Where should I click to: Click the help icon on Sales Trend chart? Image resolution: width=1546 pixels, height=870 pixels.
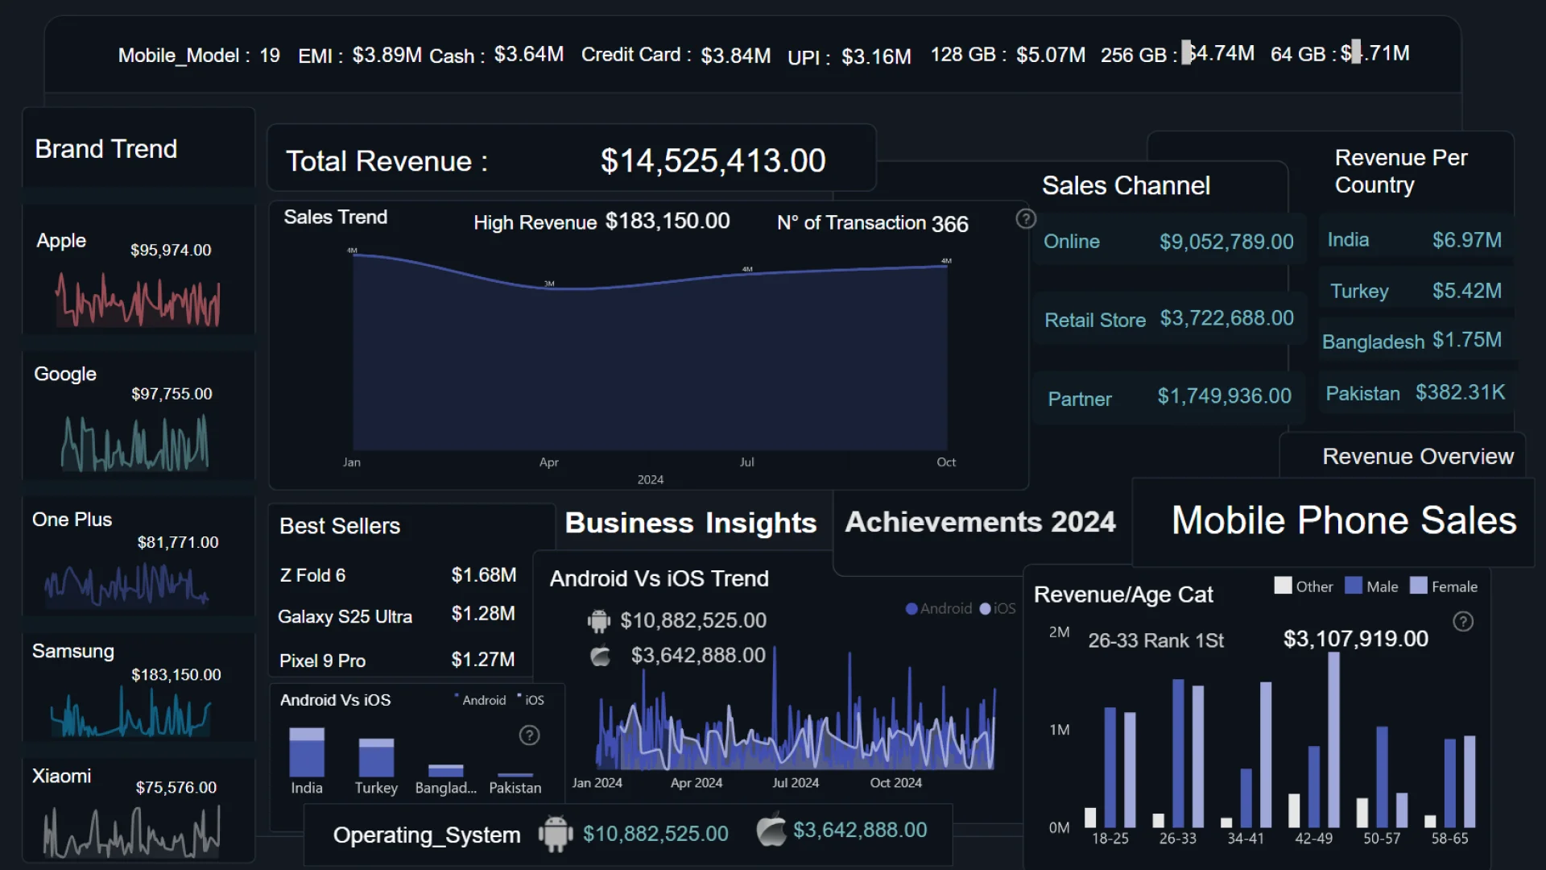1025,219
